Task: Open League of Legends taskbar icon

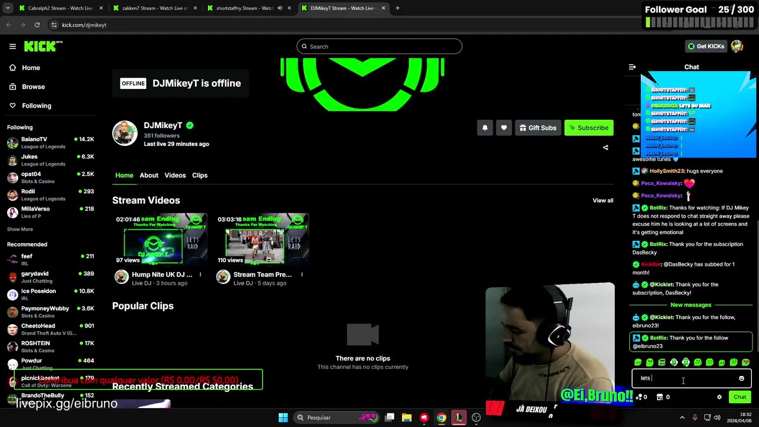Action: [459, 418]
